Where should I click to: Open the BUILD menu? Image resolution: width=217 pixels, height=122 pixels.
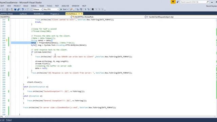(x=26, y=6)
